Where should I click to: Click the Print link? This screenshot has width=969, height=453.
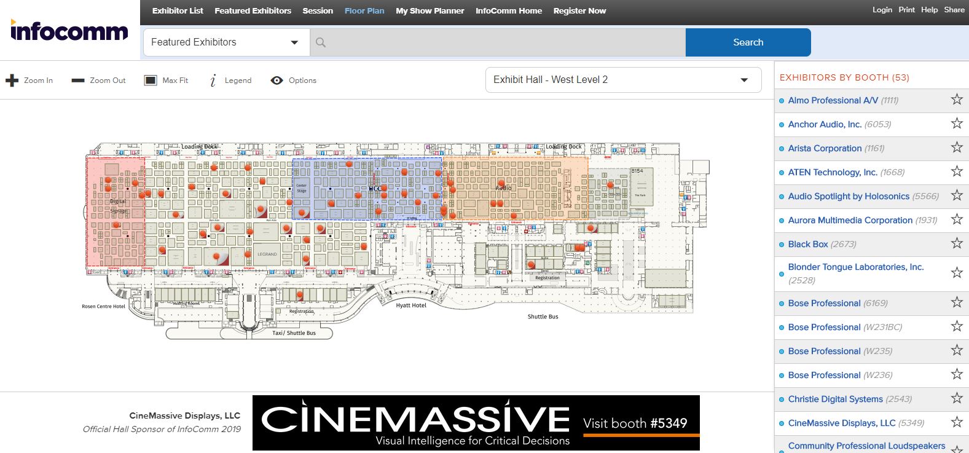click(906, 10)
